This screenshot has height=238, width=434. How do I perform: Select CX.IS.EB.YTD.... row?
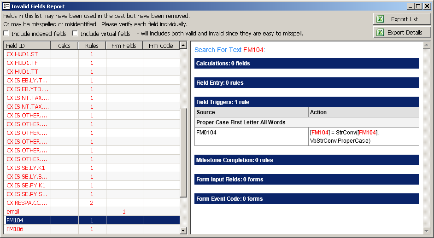point(92,89)
